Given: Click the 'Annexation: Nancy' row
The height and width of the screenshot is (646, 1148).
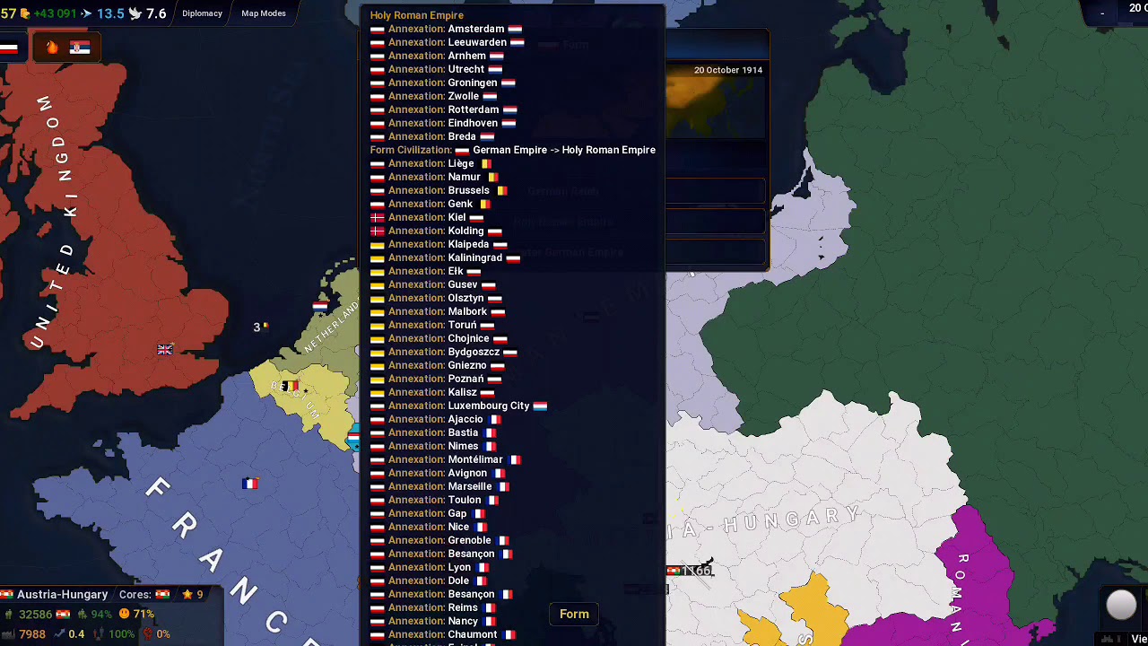Looking at the screenshot, I should pyautogui.click(x=433, y=621).
